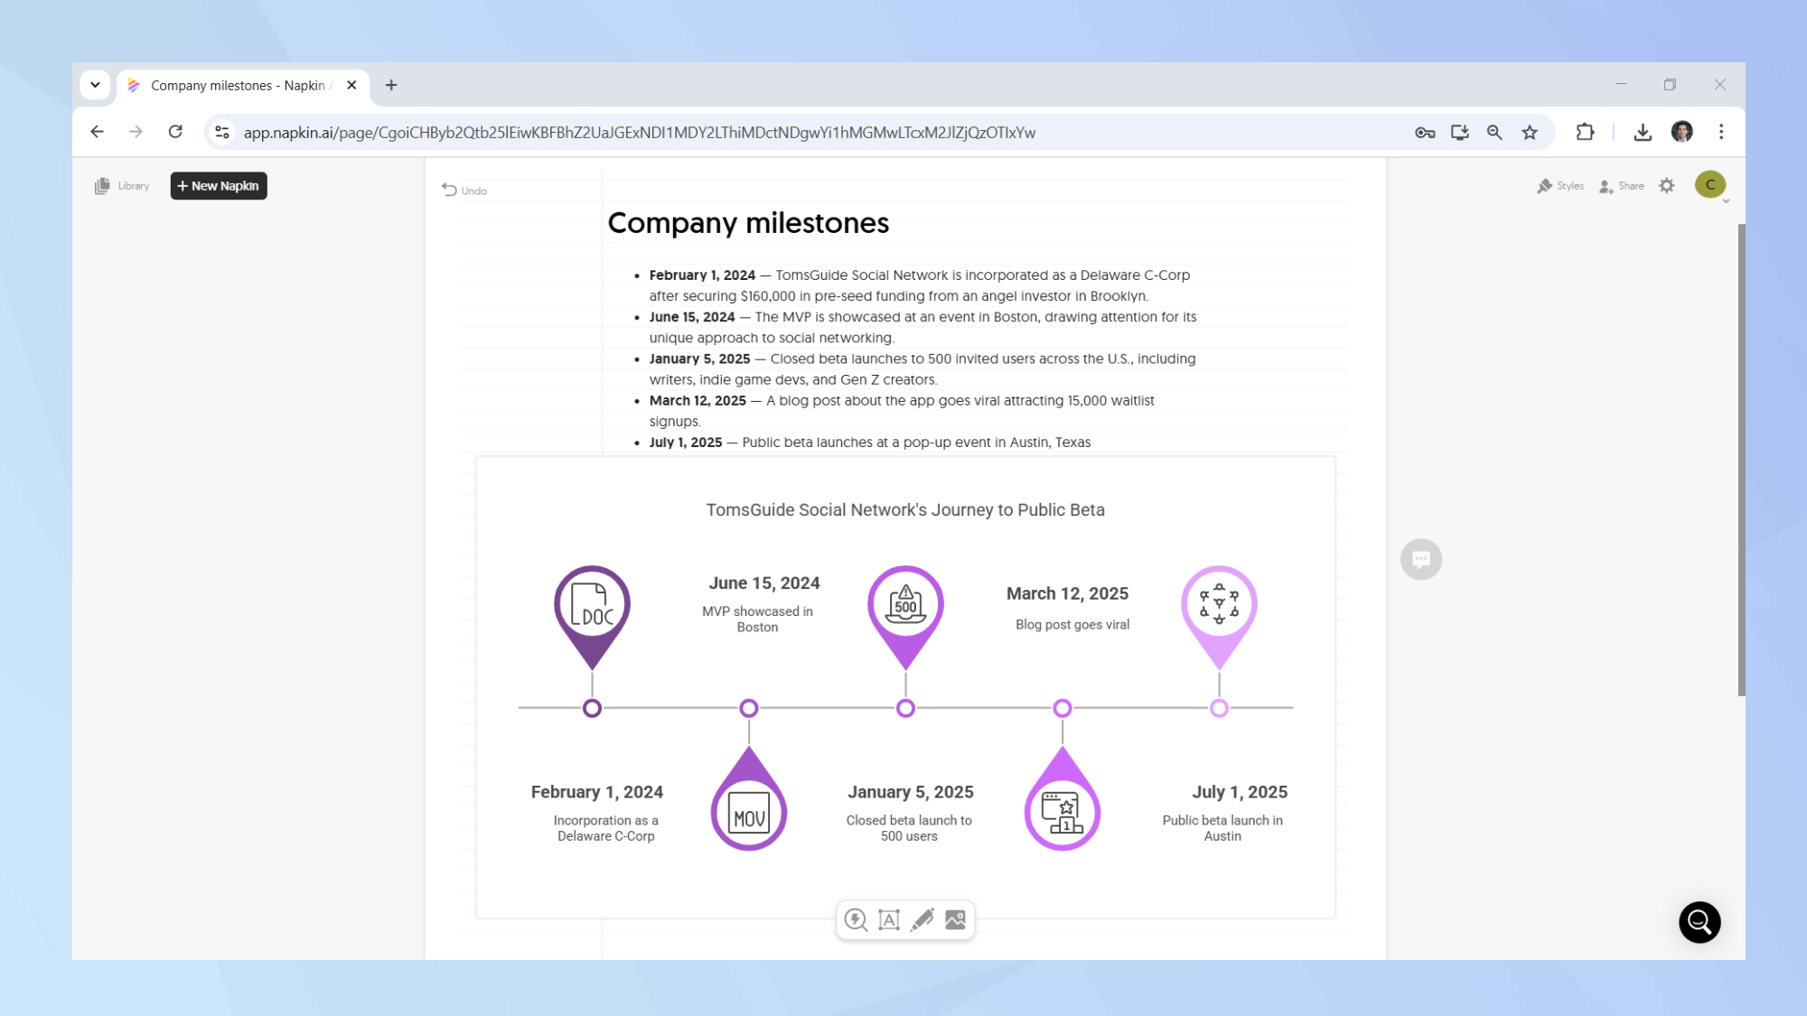Open Chrome extensions puzzle icon
1807x1016 pixels.
(x=1585, y=133)
